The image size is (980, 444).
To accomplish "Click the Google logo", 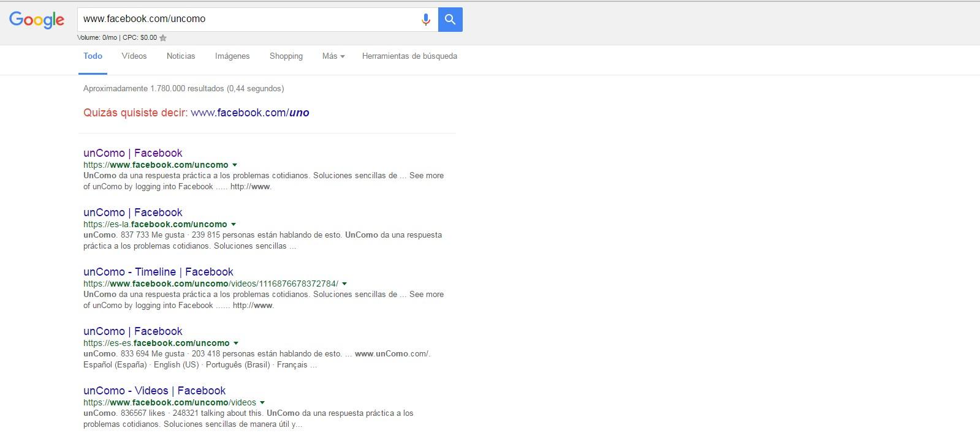I will tap(37, 20).
